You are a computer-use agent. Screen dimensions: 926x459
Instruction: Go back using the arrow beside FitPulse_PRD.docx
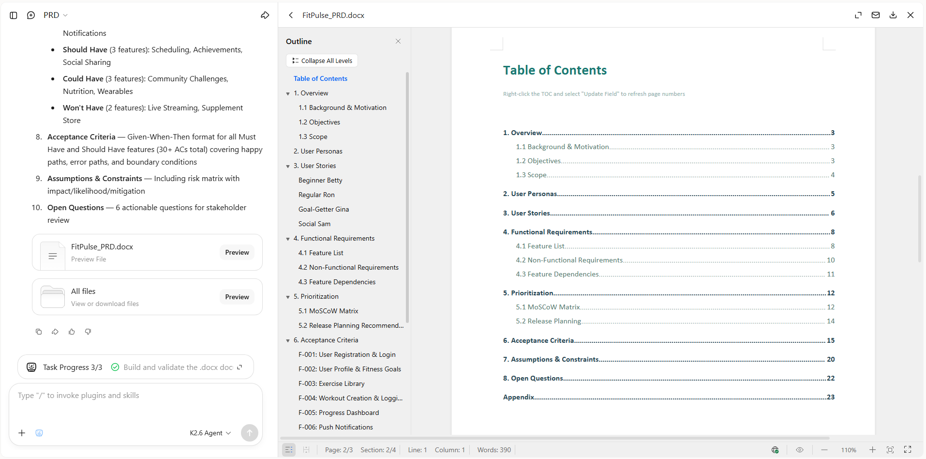pyautogui.click(x=291, y=15)
